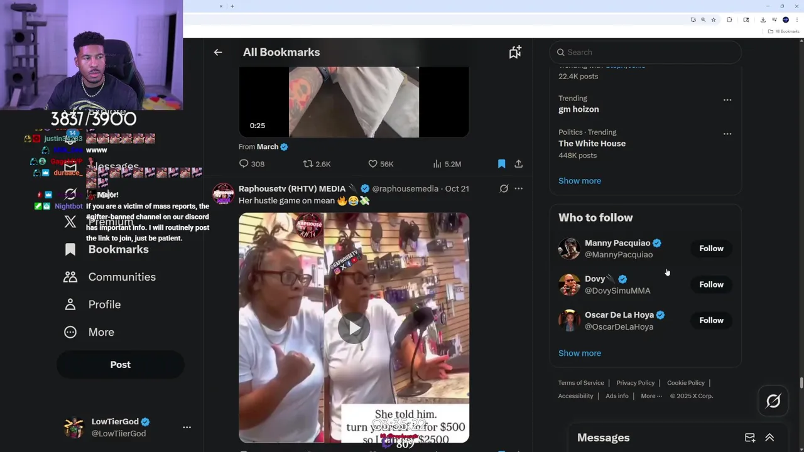Follow Oscar De La Hoya
804x452 pixels.
coord(711,320)
